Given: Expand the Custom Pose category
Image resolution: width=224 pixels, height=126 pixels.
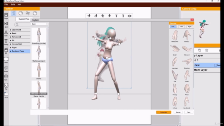Looking at the screenshot, I should (x=20, y=51).
